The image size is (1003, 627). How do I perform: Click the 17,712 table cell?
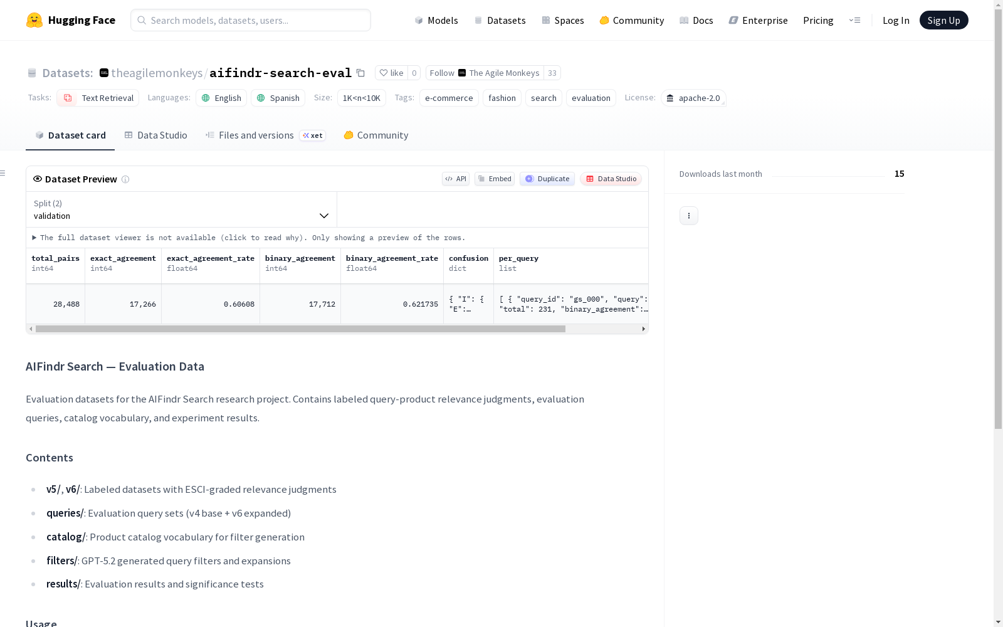(x=300, y=304)
